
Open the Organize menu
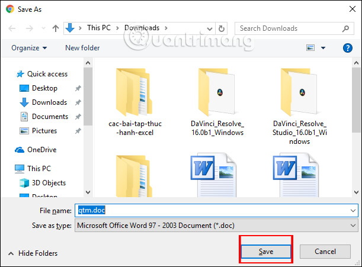[29, 48]
